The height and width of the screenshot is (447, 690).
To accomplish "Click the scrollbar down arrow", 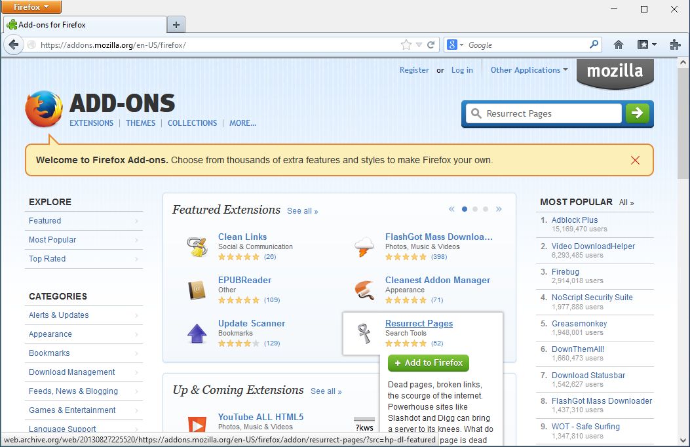I will pos(683,440).
